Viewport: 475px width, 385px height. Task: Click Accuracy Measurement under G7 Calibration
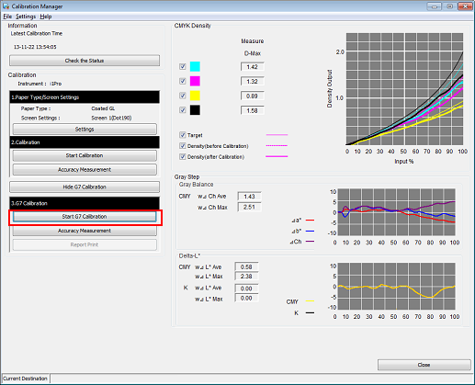click(x=85, y=231)
